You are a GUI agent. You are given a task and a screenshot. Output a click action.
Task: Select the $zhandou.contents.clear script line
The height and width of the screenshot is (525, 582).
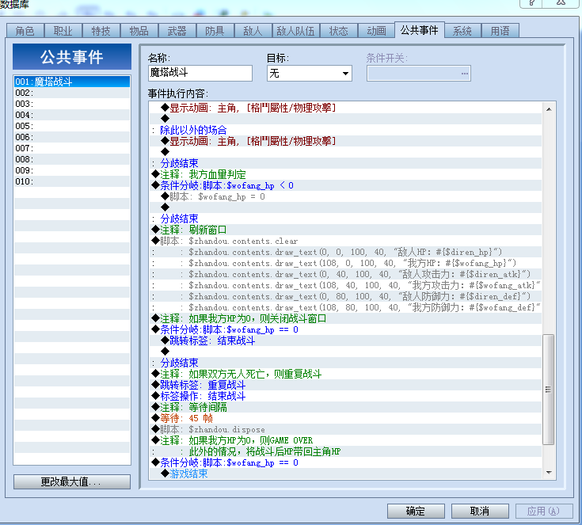coord(345,241)
